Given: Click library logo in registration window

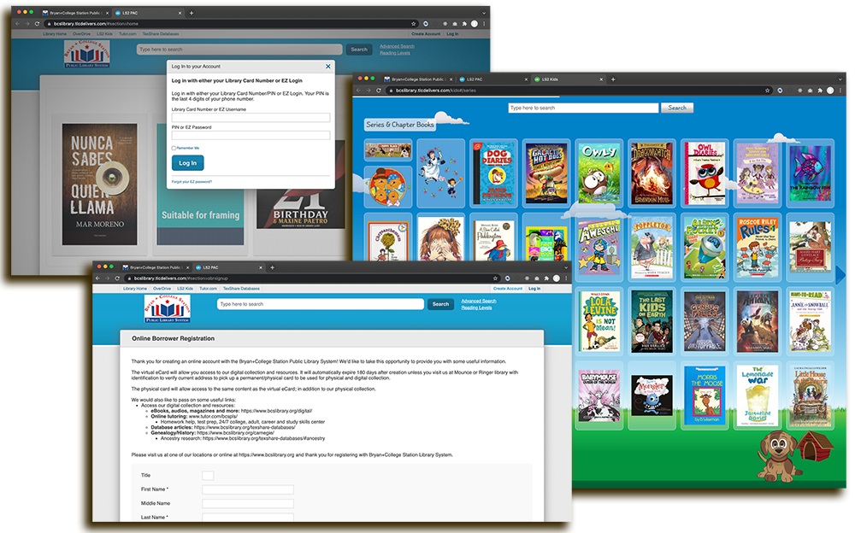Looking at the screenshot, I should 168,309.
